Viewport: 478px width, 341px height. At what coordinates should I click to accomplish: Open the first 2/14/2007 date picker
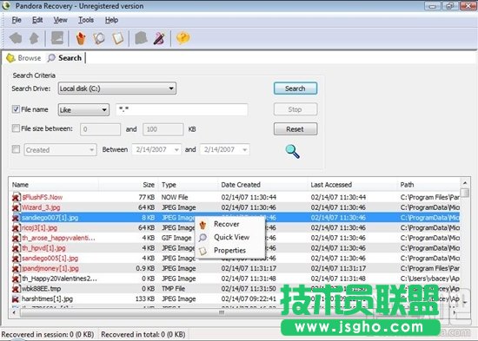pyautogui.click(x=156, y=149)
